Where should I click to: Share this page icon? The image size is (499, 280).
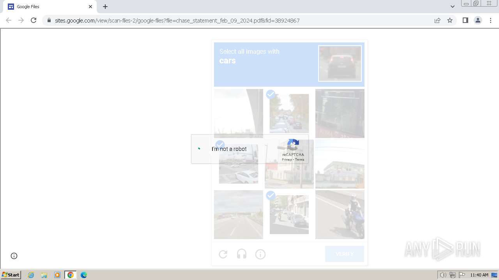437,20
